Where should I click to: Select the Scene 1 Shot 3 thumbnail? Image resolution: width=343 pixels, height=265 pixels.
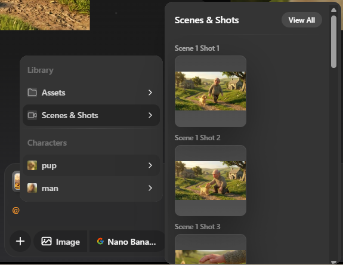[211, 249]
